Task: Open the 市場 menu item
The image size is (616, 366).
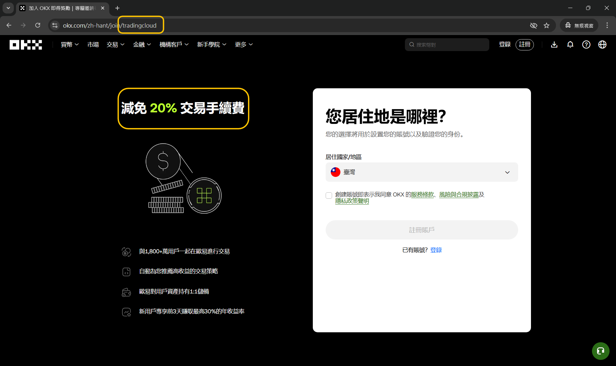Action: (x=93, y=45)
